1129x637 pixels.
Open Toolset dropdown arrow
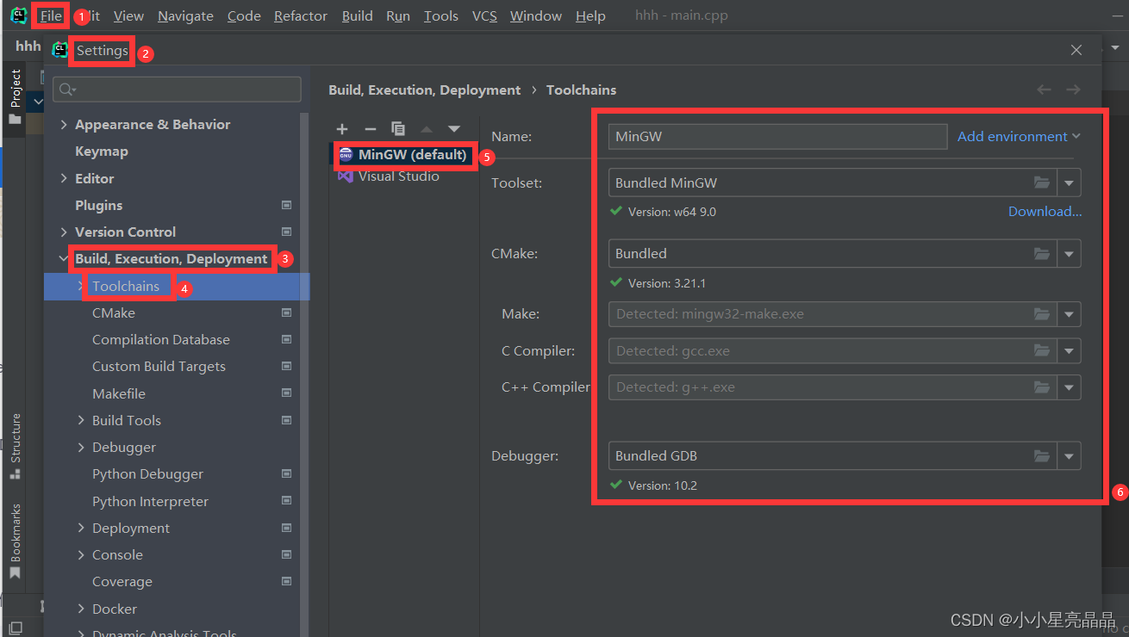pyautogui.click(x=1070, y=182)
